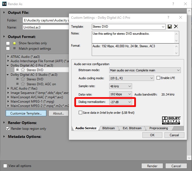The image size is (192, 171).
Task: Expand MainConcept MPEG-1 format
Action: click(x=8, y=101)
